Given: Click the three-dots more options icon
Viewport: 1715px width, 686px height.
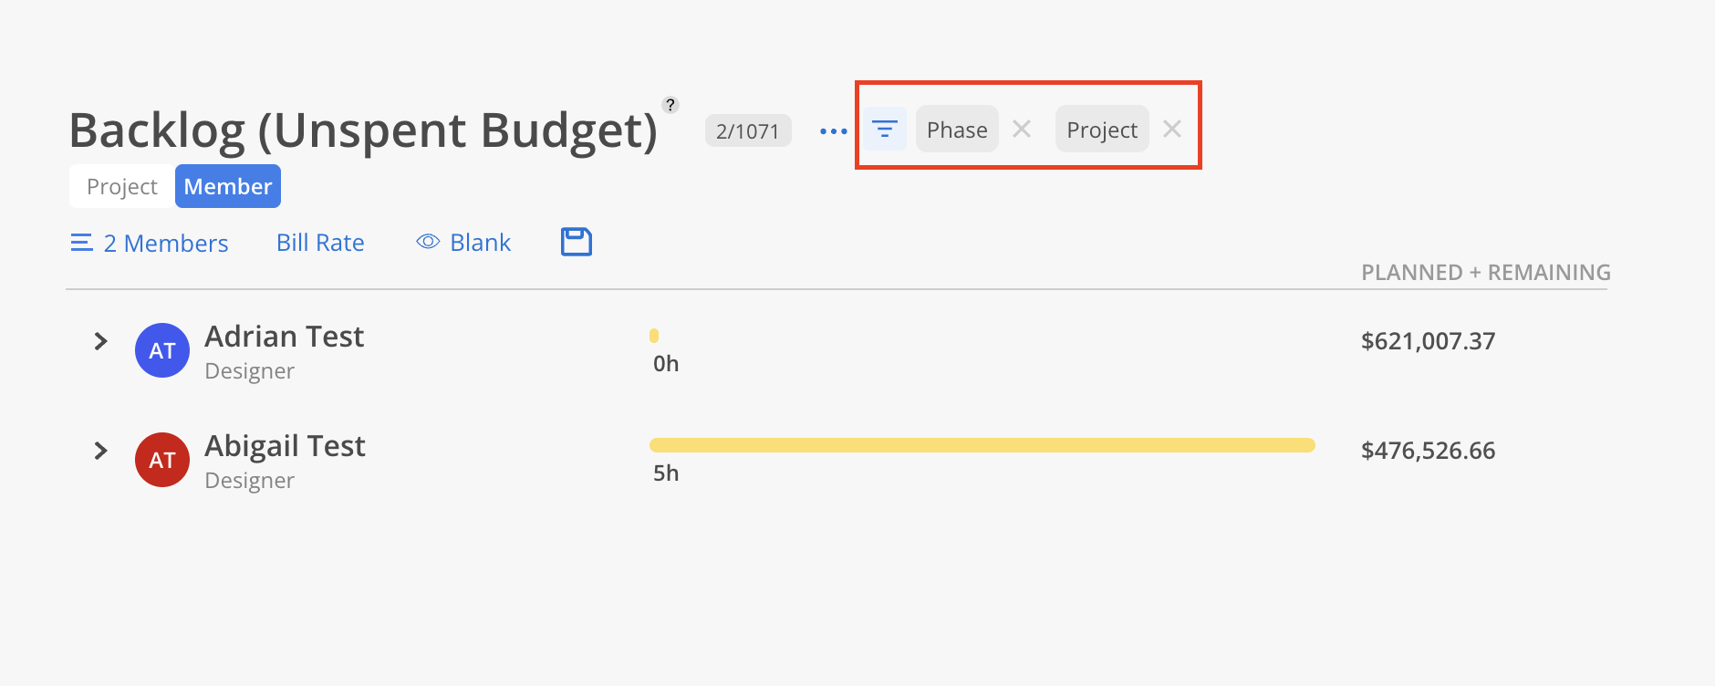Looking at the screenshot, I should click(833, 131).
